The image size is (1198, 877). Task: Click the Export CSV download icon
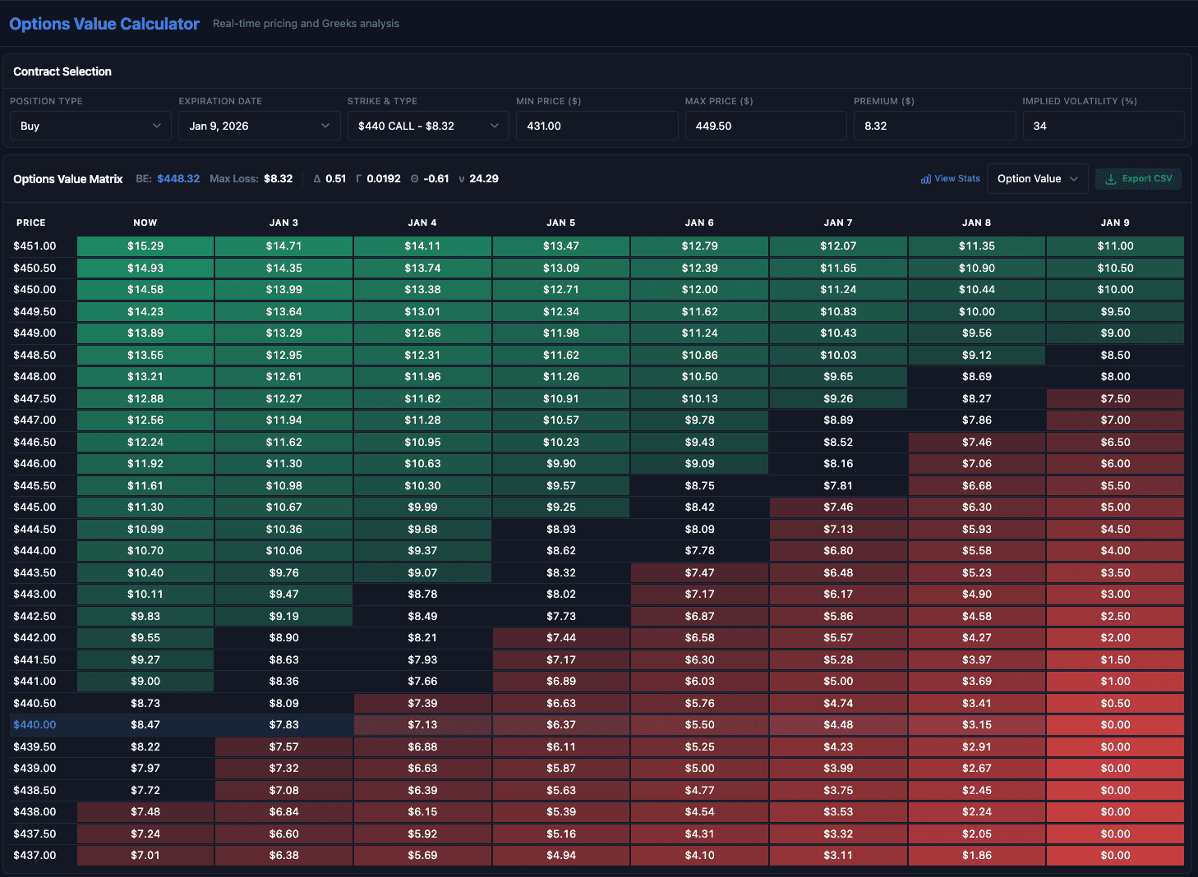(1111, 179)
